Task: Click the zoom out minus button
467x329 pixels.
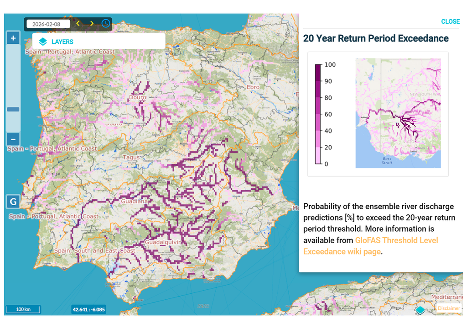Action: (x=13, y=139)
